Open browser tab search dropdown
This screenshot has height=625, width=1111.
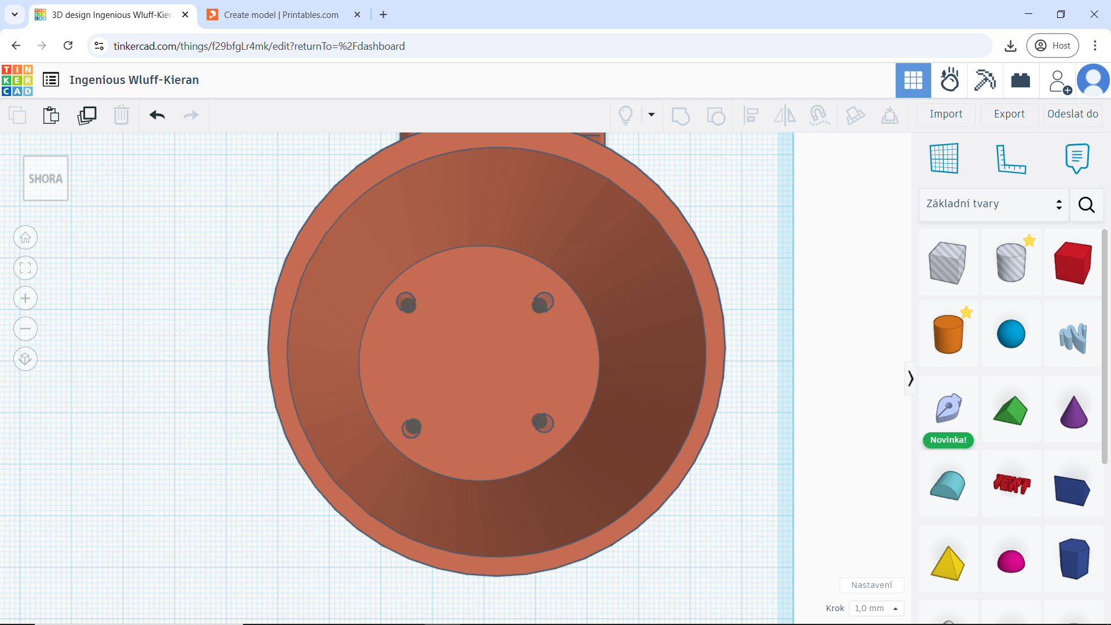click(x=14, y=14)
